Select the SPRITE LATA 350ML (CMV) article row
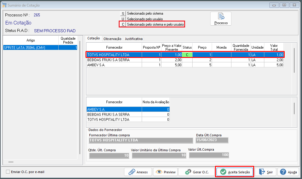Screen dimensions: 302x179 40,47
